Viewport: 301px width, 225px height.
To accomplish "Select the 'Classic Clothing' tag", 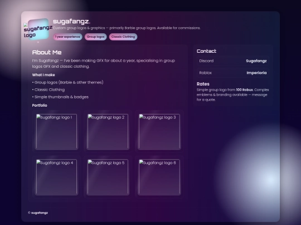I will tap(123, 37).
